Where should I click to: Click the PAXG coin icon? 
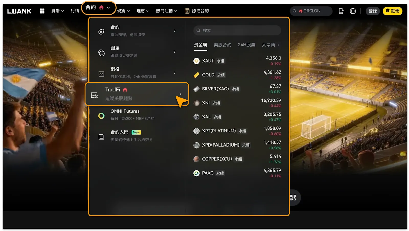click(x=196, y=173)
